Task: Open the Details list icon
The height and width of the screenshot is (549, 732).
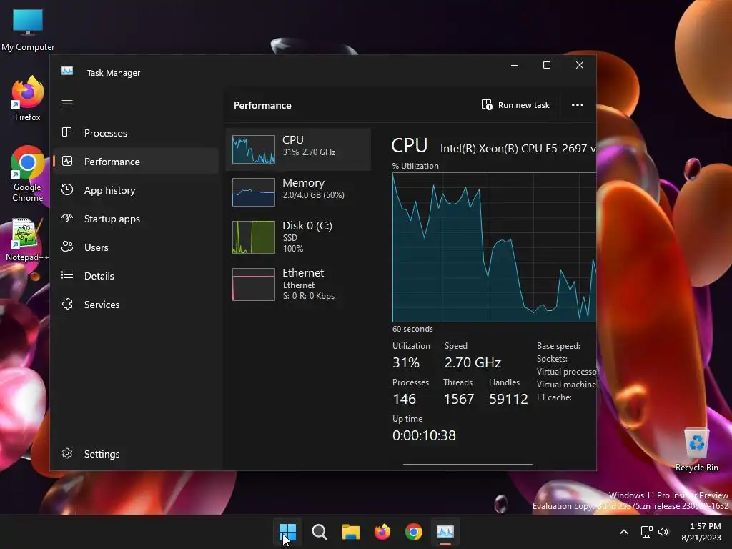Action: point(67,275)
